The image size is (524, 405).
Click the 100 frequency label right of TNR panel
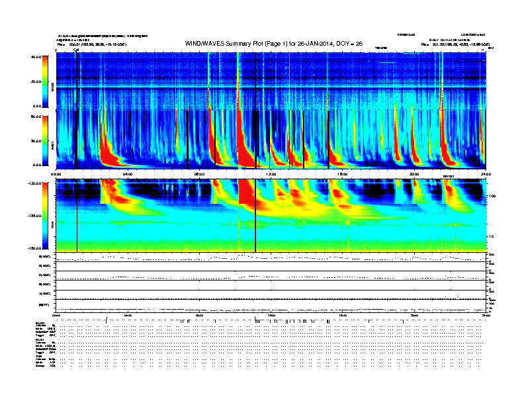493,196
